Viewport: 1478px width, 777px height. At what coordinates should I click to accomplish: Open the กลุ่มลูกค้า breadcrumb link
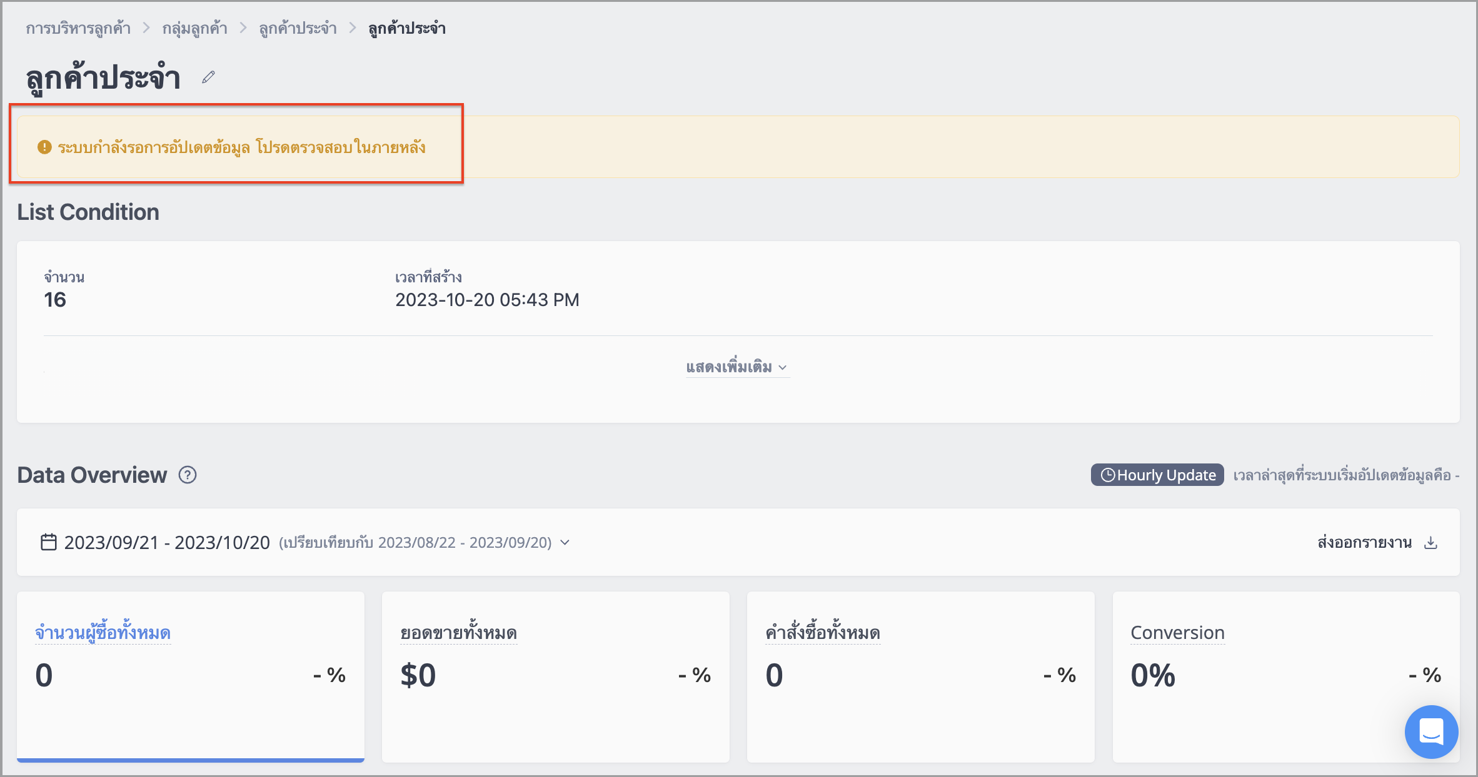tap(194, 28)
